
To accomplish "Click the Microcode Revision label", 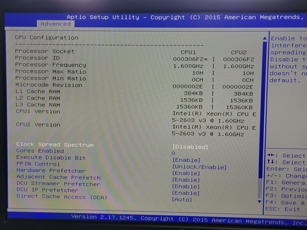I will point(49,85).
